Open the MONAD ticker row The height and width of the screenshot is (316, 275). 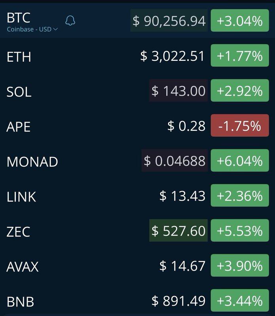(32, 161)
